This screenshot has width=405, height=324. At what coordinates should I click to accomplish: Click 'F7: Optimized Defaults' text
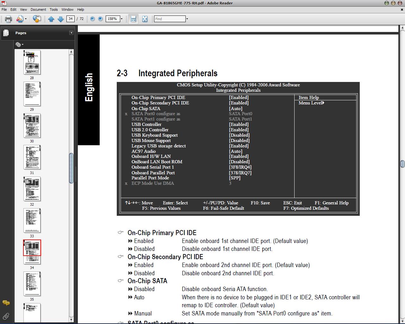(x=306, y=208)
